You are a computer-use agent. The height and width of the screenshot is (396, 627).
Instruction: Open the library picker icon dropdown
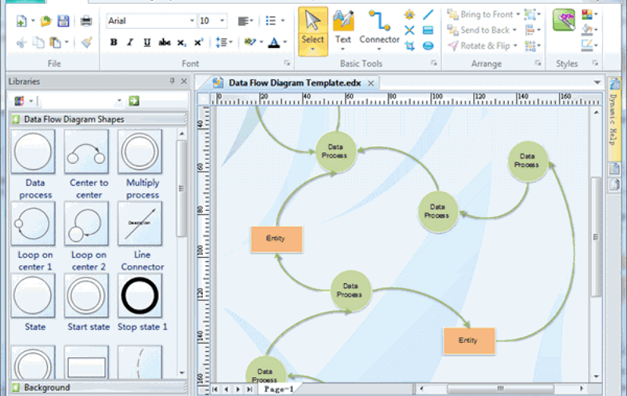24,101
